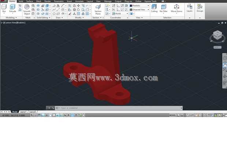Select the Rotate tool in Modify panel
The width and height of the screenshot is (227, 156).
[78, 10]
